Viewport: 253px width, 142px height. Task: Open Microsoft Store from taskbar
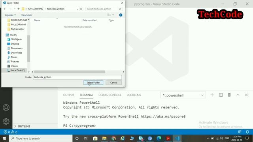(x=95, y=138)
